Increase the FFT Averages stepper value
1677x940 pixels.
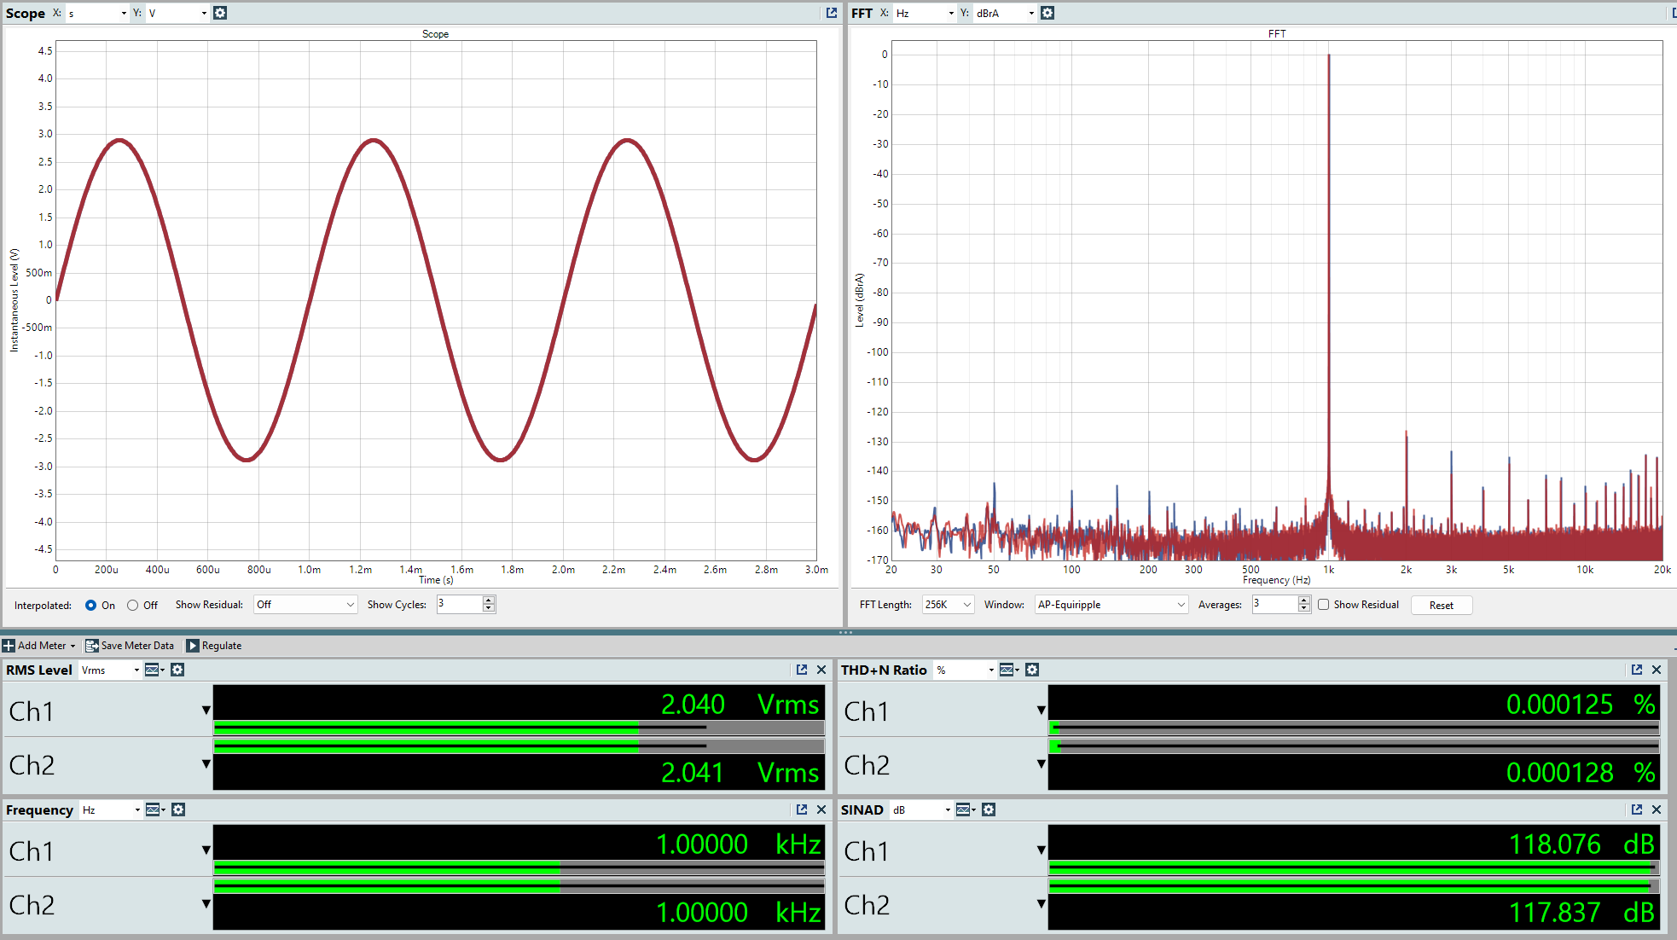[1303, 601]
